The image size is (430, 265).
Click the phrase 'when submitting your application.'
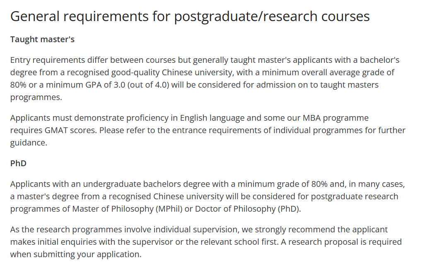coord(76,255)
